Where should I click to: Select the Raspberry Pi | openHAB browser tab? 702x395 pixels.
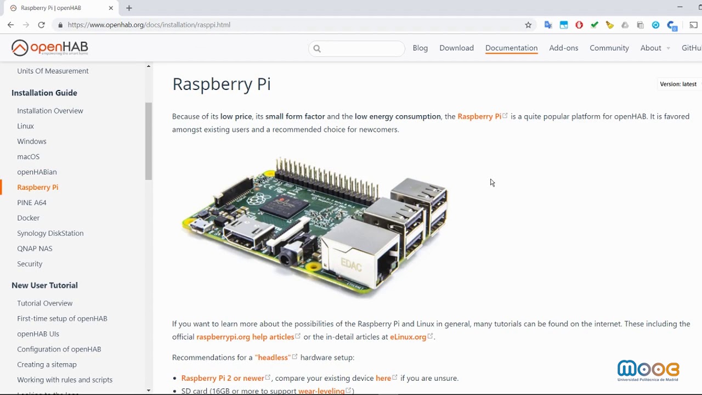pos(60,8)
